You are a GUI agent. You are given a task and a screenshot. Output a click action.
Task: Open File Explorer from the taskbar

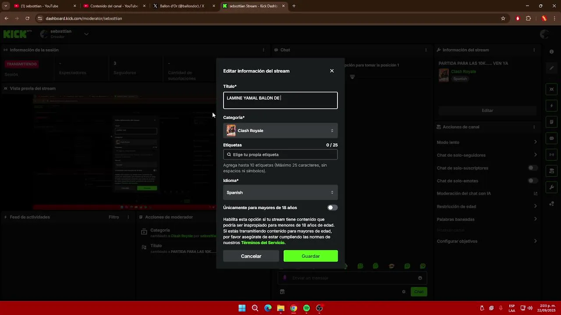pyautogui.click(x=280, y=308)
